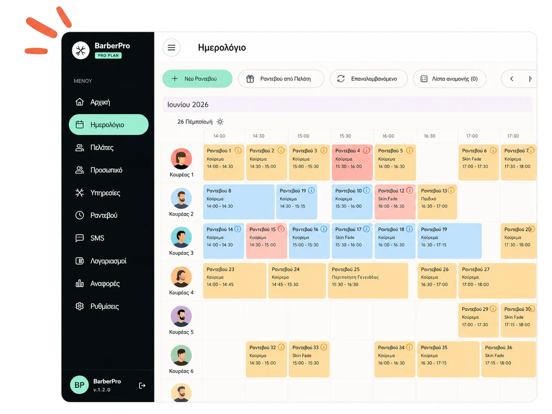Click the logout icon next to BarberPro v.1.2.0
552x414 pixels.
[142, 385]
